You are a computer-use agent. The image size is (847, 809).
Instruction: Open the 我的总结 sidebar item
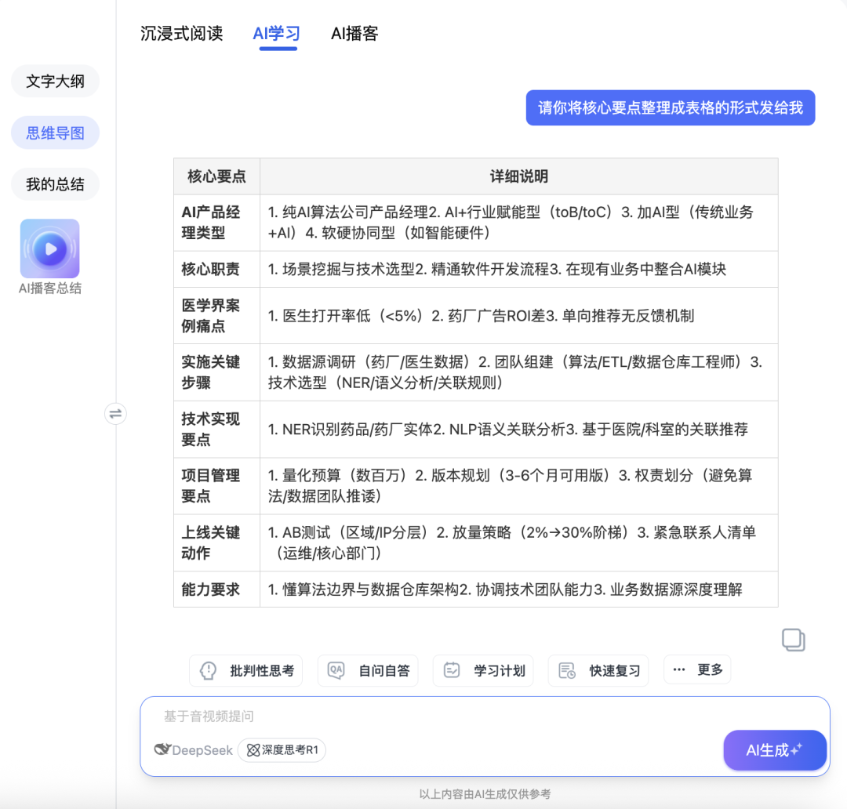(x=55, y=184)
